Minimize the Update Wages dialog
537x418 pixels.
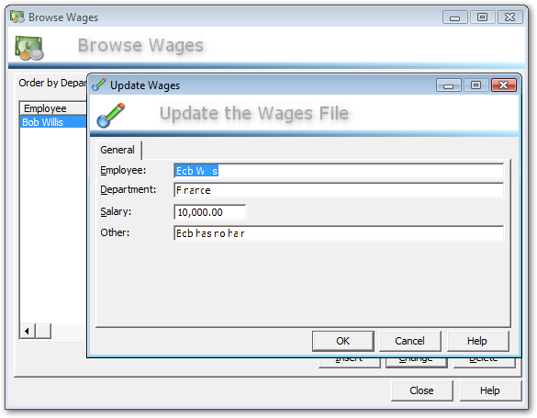[x=448, y=85]
